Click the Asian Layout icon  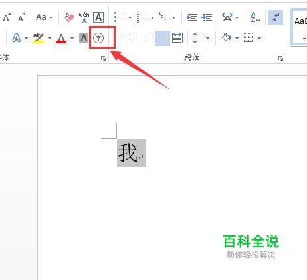[x=227, y=17]
